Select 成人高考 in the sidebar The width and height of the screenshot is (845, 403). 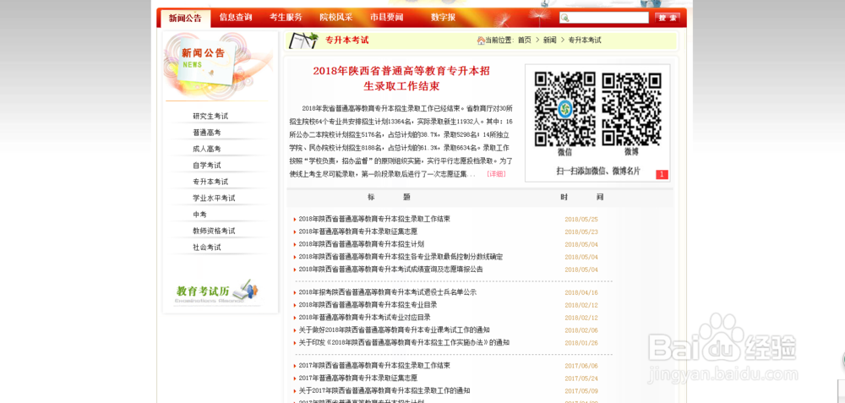pyautogui.click(x=207, y=150)
